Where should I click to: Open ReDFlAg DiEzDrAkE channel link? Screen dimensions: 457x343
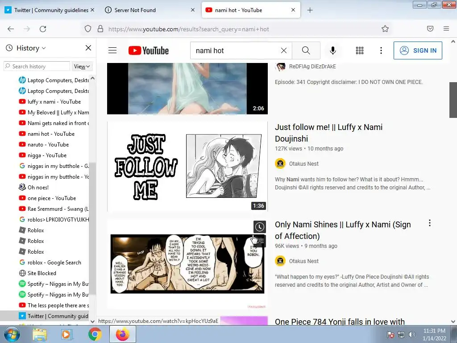pyautogui.click(x=312, y=67)
